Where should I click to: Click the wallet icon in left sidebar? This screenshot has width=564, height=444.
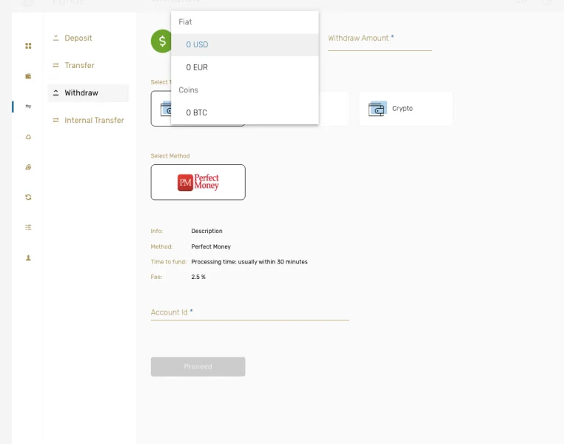[x=28, y=76]
